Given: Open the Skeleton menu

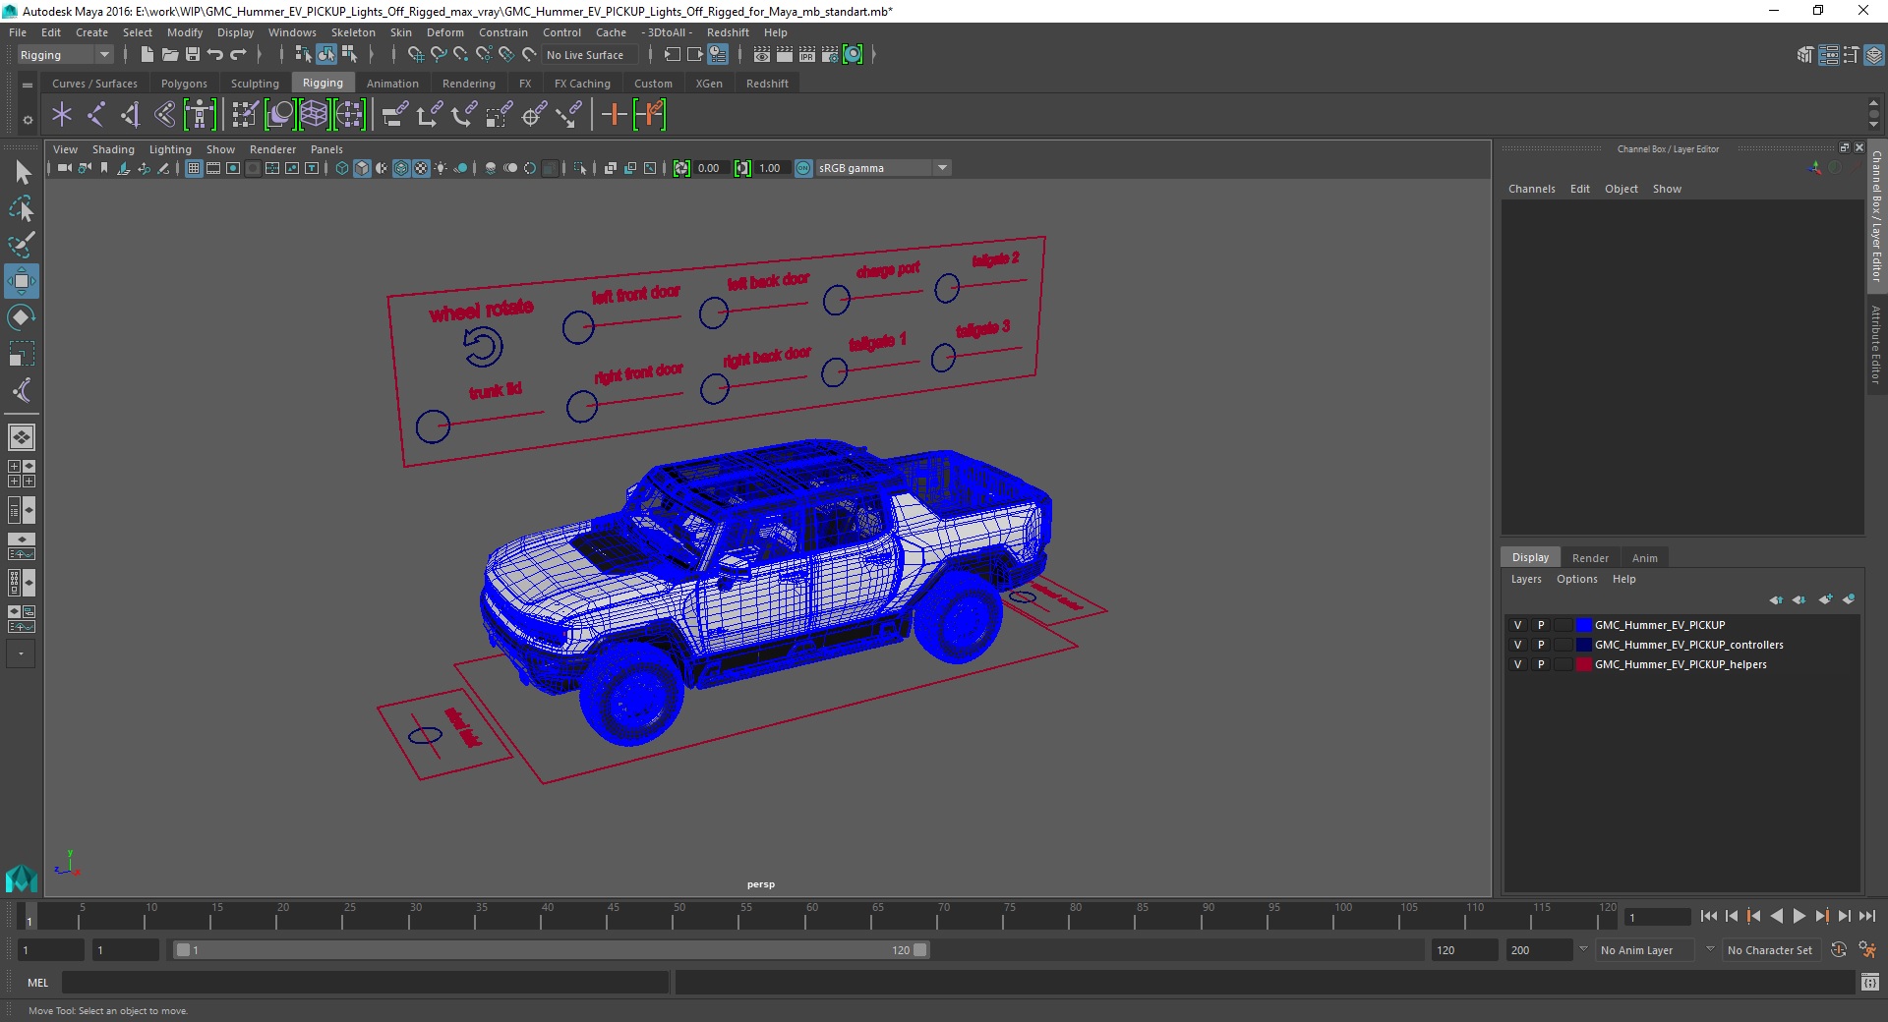Looking at the screenshot, I should (x=353, y=32).
